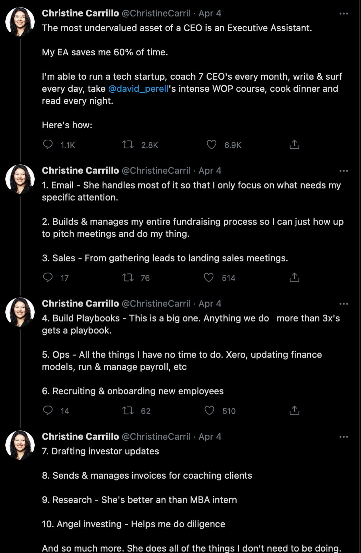Like the tweet with 6.9K likes
Image resolution: width=361 pixels, height=553 pixels.
(212, 145)
